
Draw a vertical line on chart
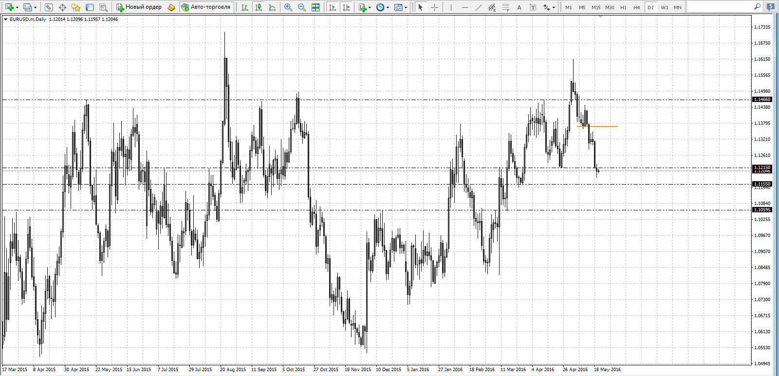[451, 7]
